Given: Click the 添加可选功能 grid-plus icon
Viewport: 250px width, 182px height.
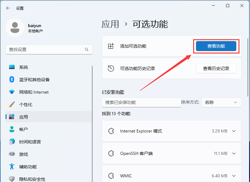Looking at the screenshot, I should click(x=111, y=46).
